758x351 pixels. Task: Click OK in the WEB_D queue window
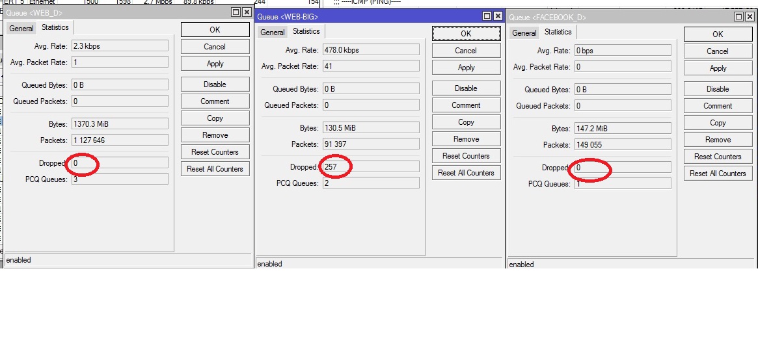(x=215, y=29)
